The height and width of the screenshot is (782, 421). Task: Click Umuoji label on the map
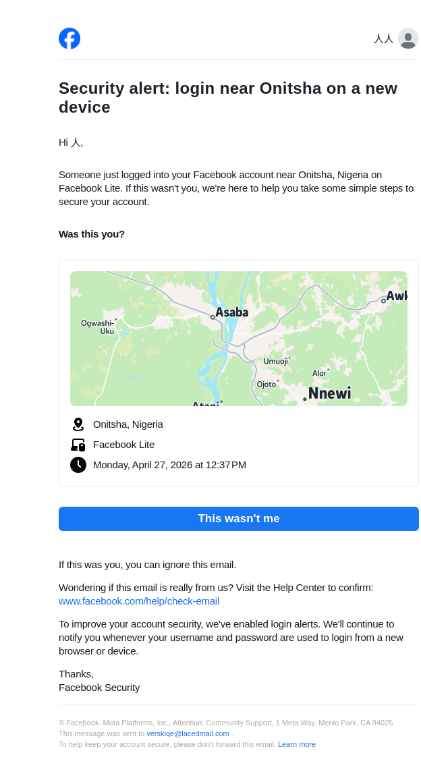pyautogui.click(x=275, y=361)
